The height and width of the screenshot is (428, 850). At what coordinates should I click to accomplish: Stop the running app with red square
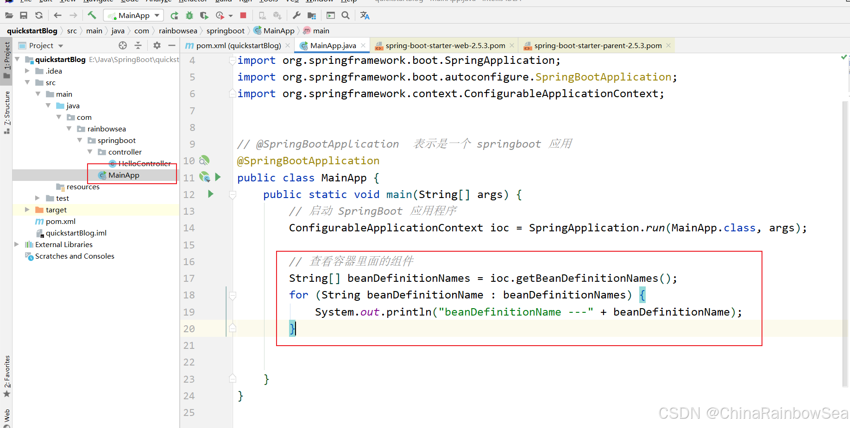243,15
